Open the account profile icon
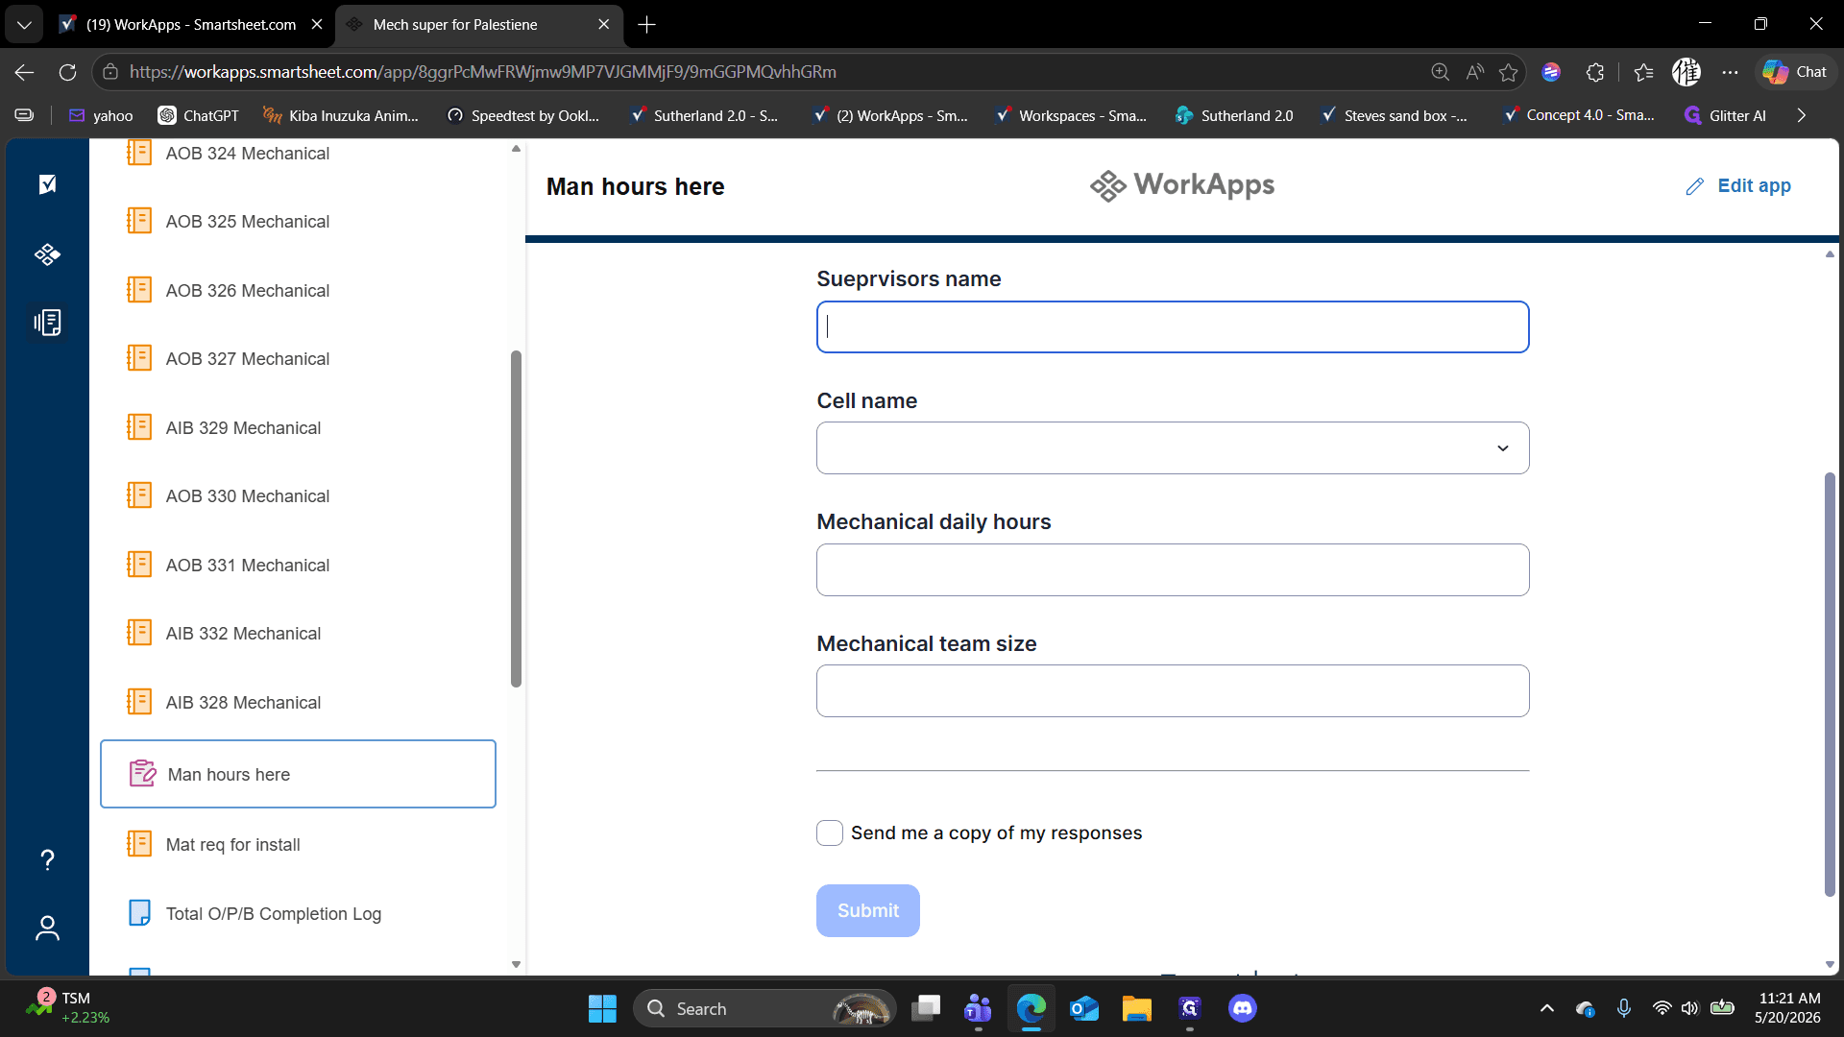 click(47, 928)
